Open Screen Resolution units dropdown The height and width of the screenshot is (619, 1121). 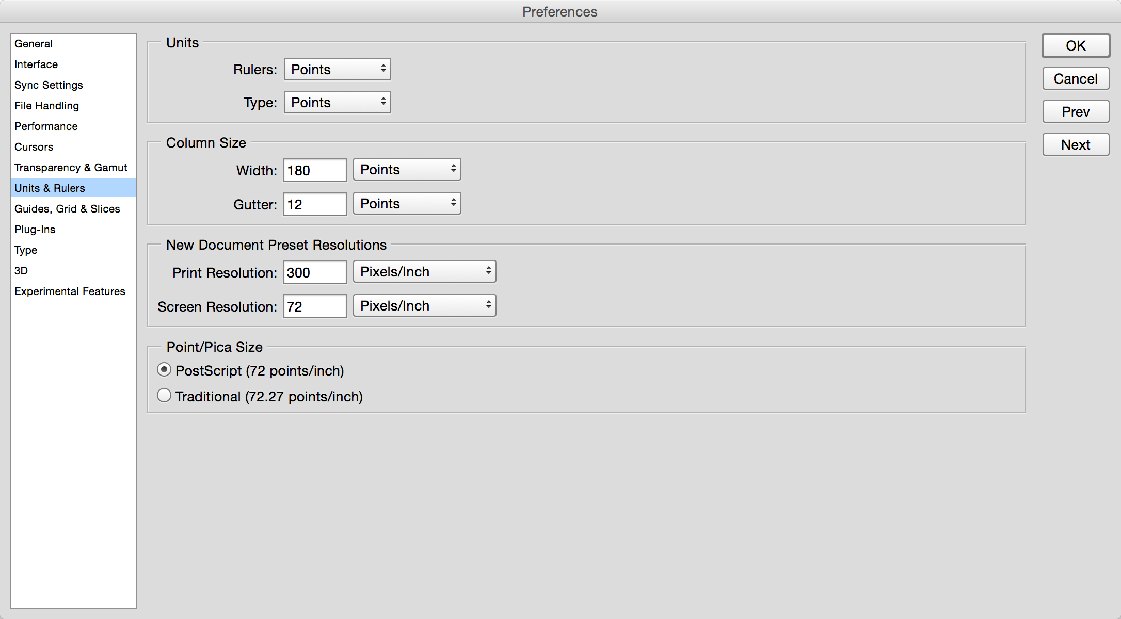[425, 305]
